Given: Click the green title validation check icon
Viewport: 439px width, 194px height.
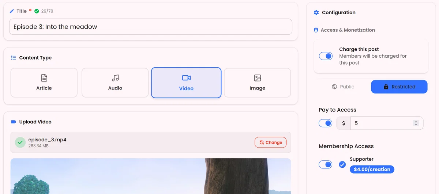Looking at the screenshot, I should [x=37, y=11].
